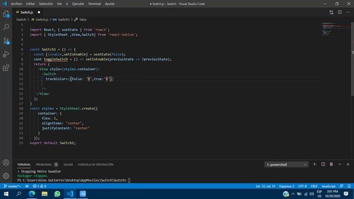Open the blue app next to VS Code in taskbar

click(x=82, y=194)
